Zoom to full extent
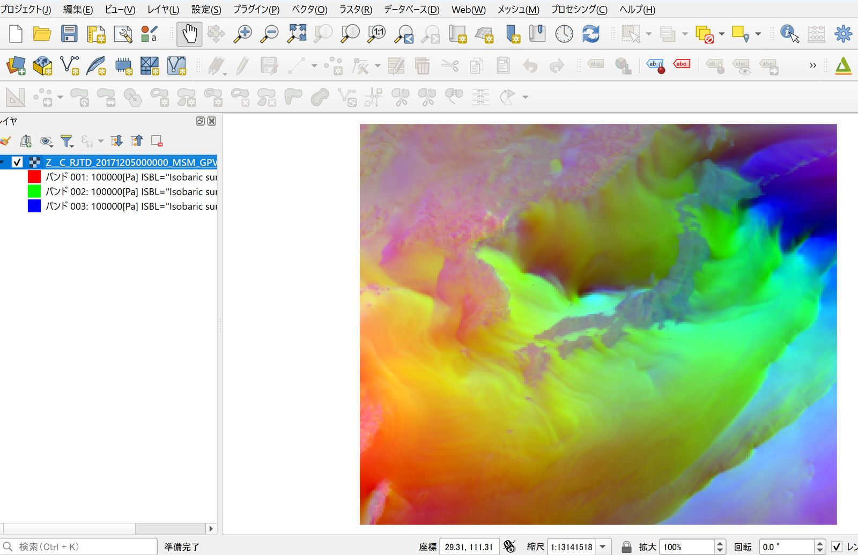The image size is (858, 555). point(297,34)
